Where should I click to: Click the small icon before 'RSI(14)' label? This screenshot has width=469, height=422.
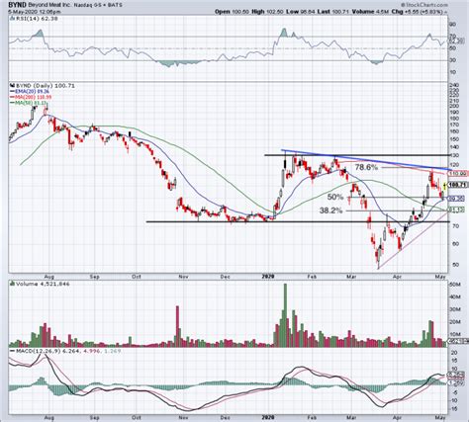[x=13, y=19]
